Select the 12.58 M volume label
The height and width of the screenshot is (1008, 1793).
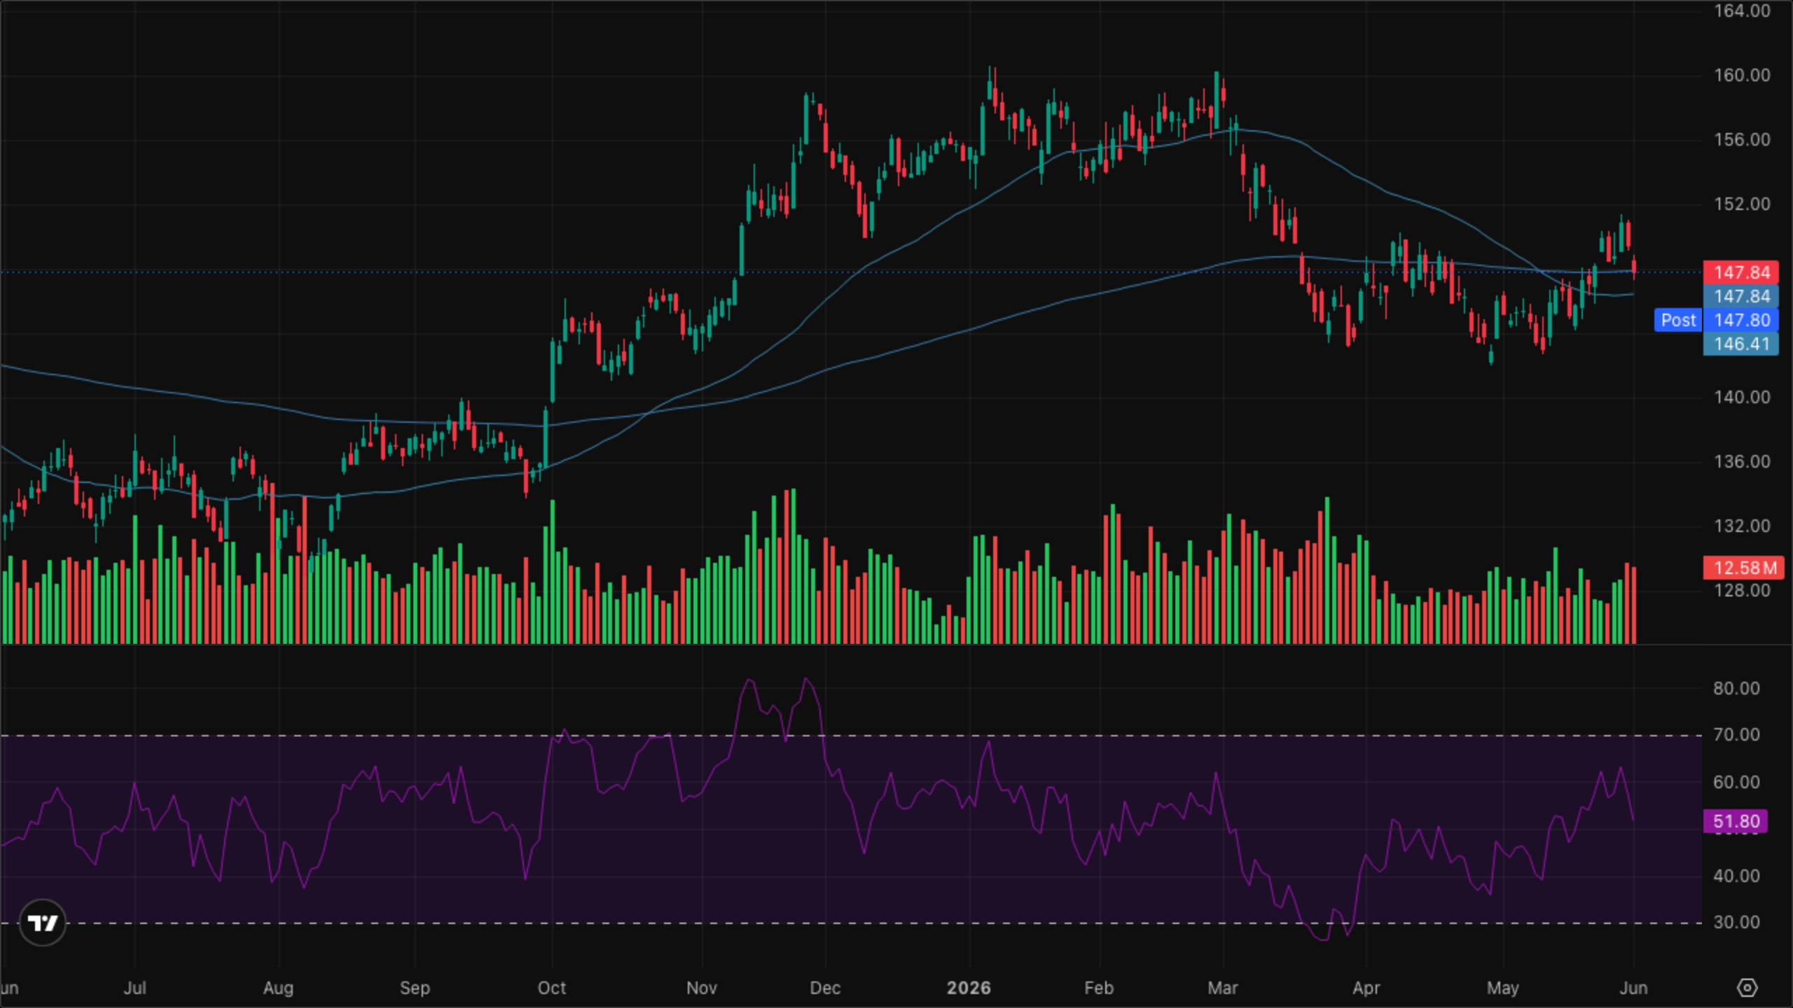tap(1744, 568)
